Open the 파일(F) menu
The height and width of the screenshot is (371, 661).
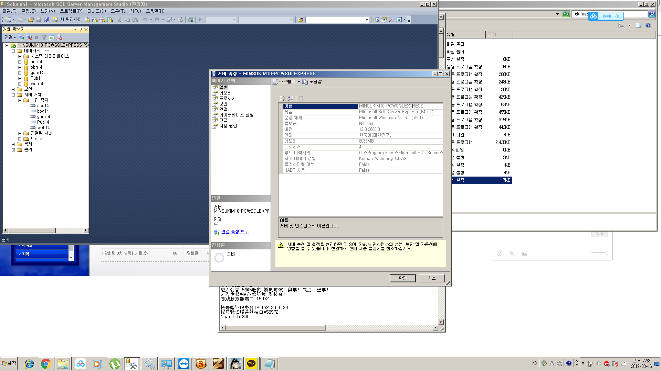9,11
